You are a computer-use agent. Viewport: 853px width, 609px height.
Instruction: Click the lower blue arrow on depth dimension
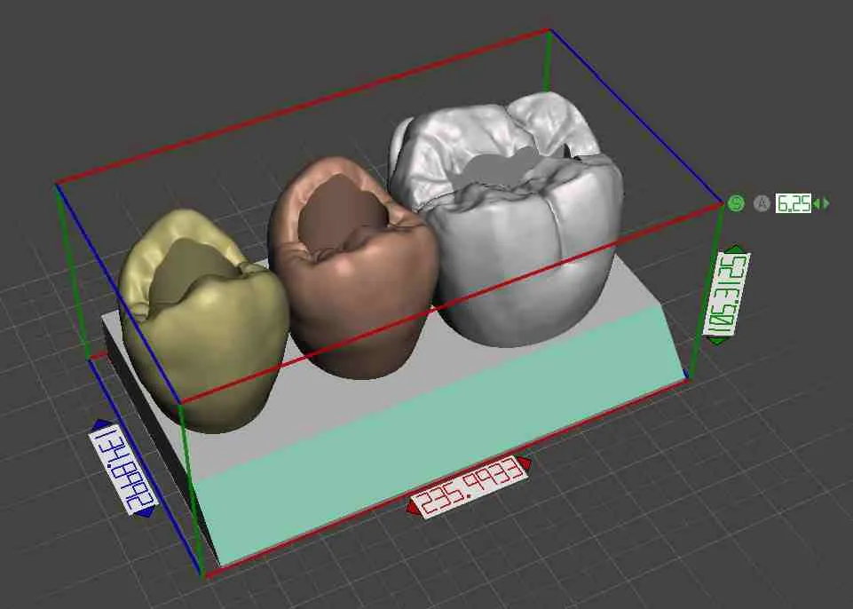click(145, 511)
